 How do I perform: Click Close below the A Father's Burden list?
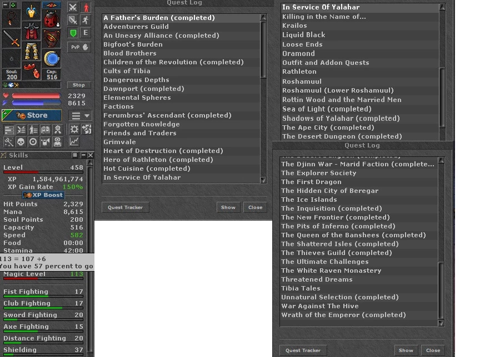256,207
